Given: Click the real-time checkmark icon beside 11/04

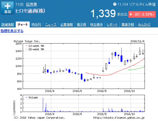Looking at the screenshot, I should click(x=115, y=4).
